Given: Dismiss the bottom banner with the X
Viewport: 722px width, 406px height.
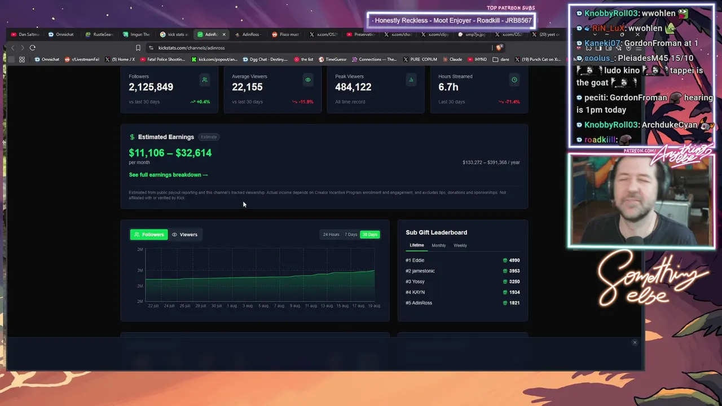Looking at the screenshot, I should click(x=635, y=342).
